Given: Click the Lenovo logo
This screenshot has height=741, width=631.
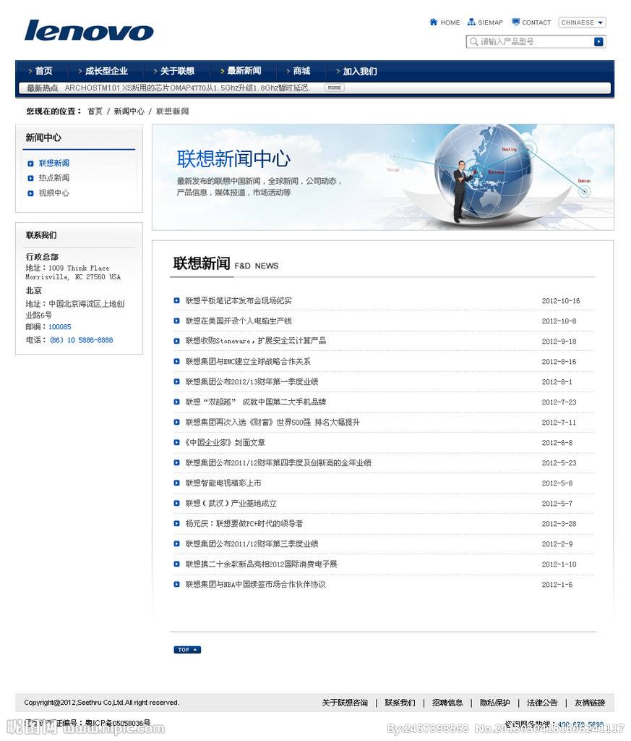Looking at the screenshot, I should (x=89, y=30).
